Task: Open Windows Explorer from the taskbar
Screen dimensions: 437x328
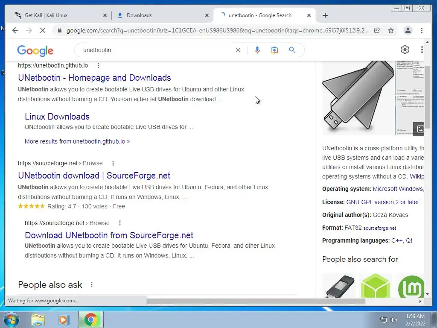Action: (38, 319)
